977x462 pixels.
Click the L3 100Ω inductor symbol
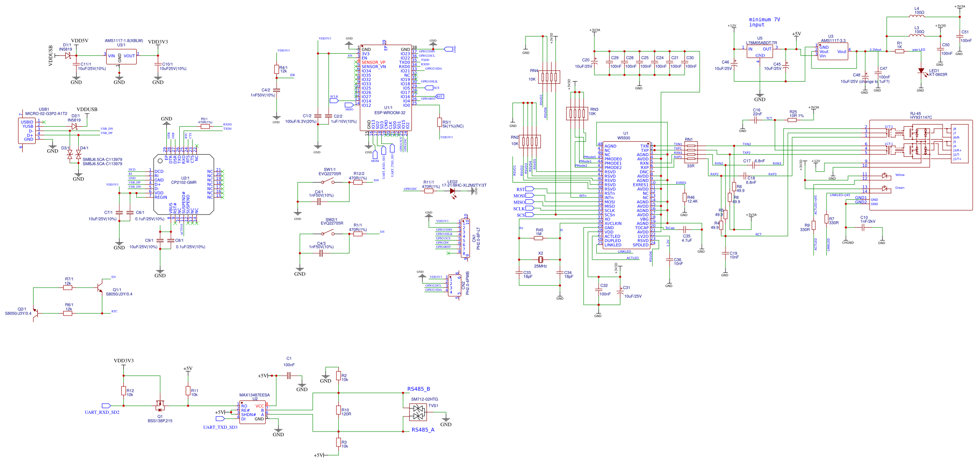pyautogui.click(x=916, y=36)
